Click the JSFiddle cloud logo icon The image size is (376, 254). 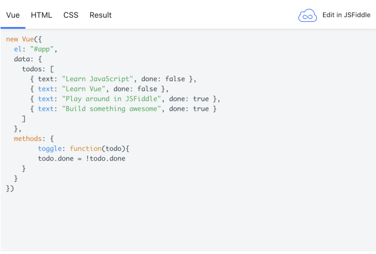(307, 15)
